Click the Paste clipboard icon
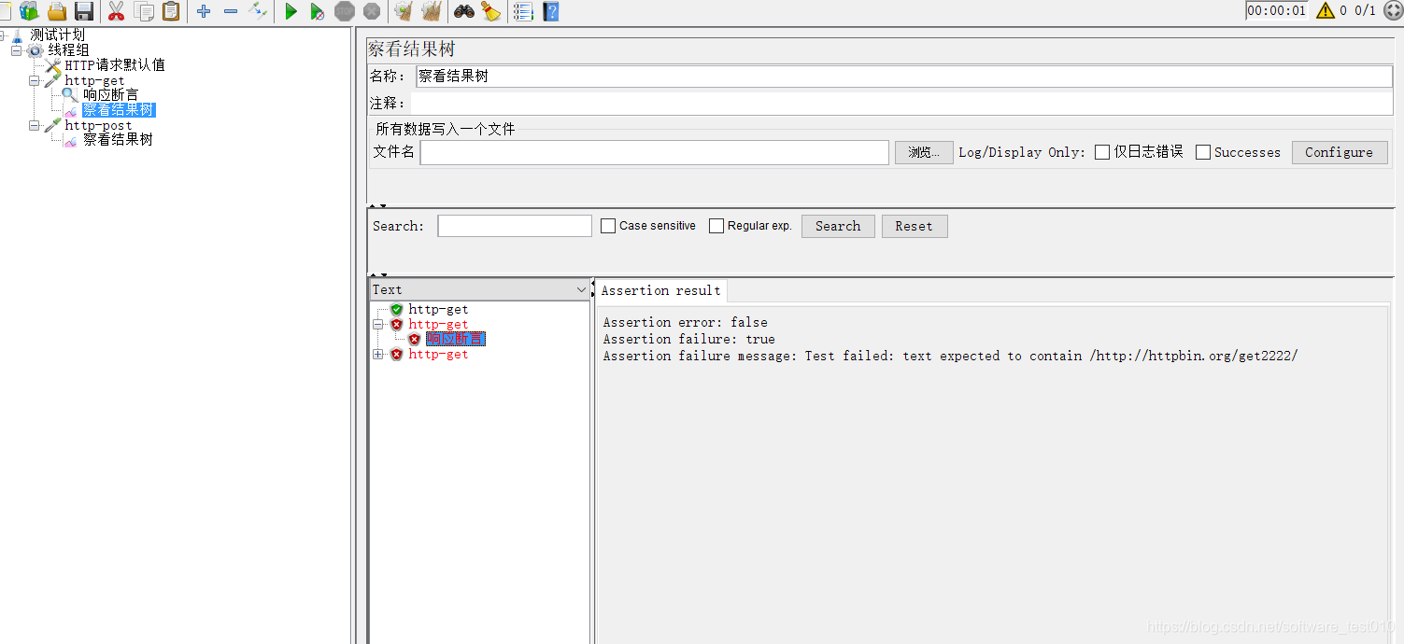Viewport: 1404px width, 644px height. (x=171, y=11)
